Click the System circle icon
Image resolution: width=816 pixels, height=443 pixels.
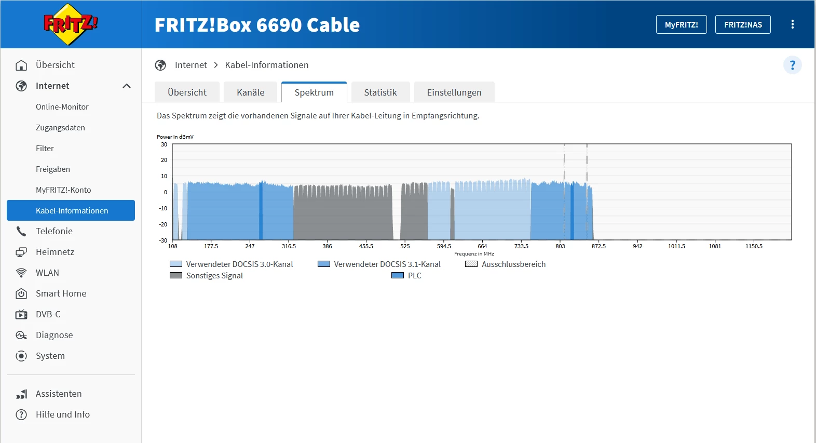[x=21, y=356]
